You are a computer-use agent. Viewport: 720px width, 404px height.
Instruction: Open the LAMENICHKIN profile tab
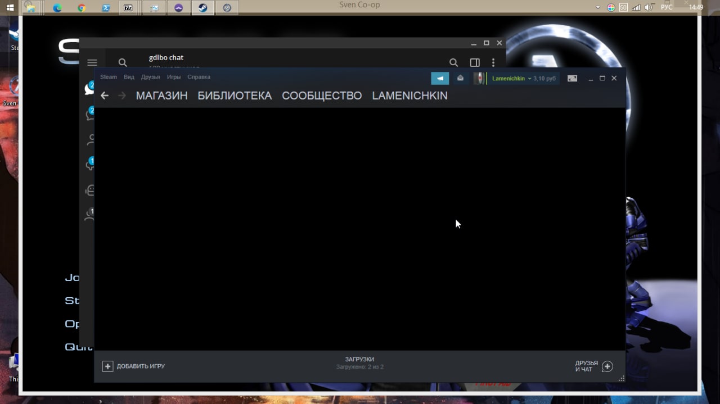pos(409,96)
